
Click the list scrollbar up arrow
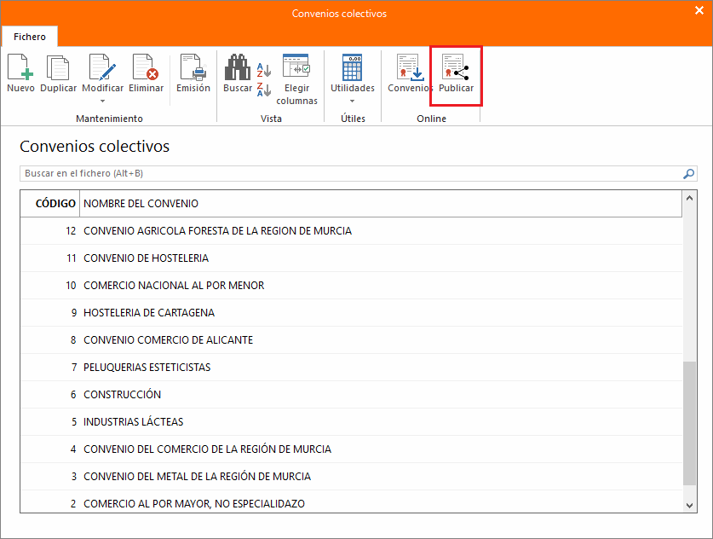690,198
